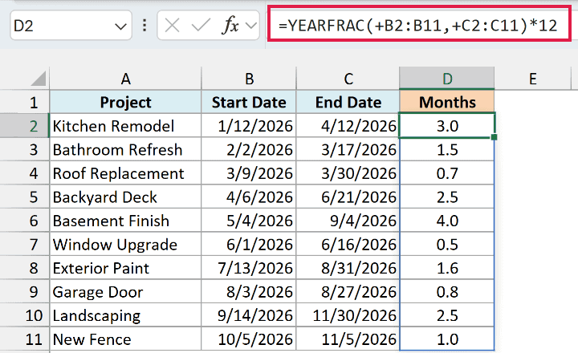The image size is (578, 353).
Task: Select the months value 1.6
Action: (x=447, y=268)
